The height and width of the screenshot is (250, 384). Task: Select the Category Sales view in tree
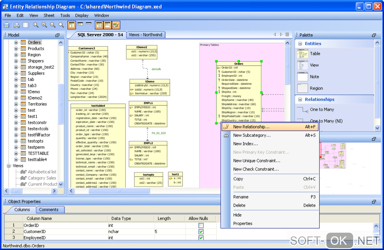coord(42,178)
